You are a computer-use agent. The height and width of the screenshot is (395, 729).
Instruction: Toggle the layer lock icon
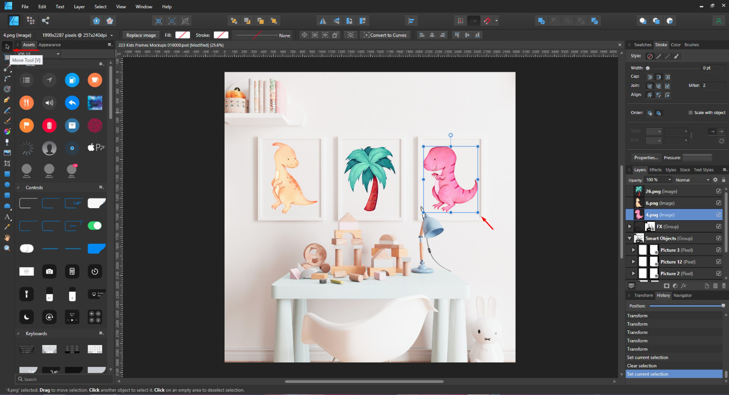click(724, 180)
